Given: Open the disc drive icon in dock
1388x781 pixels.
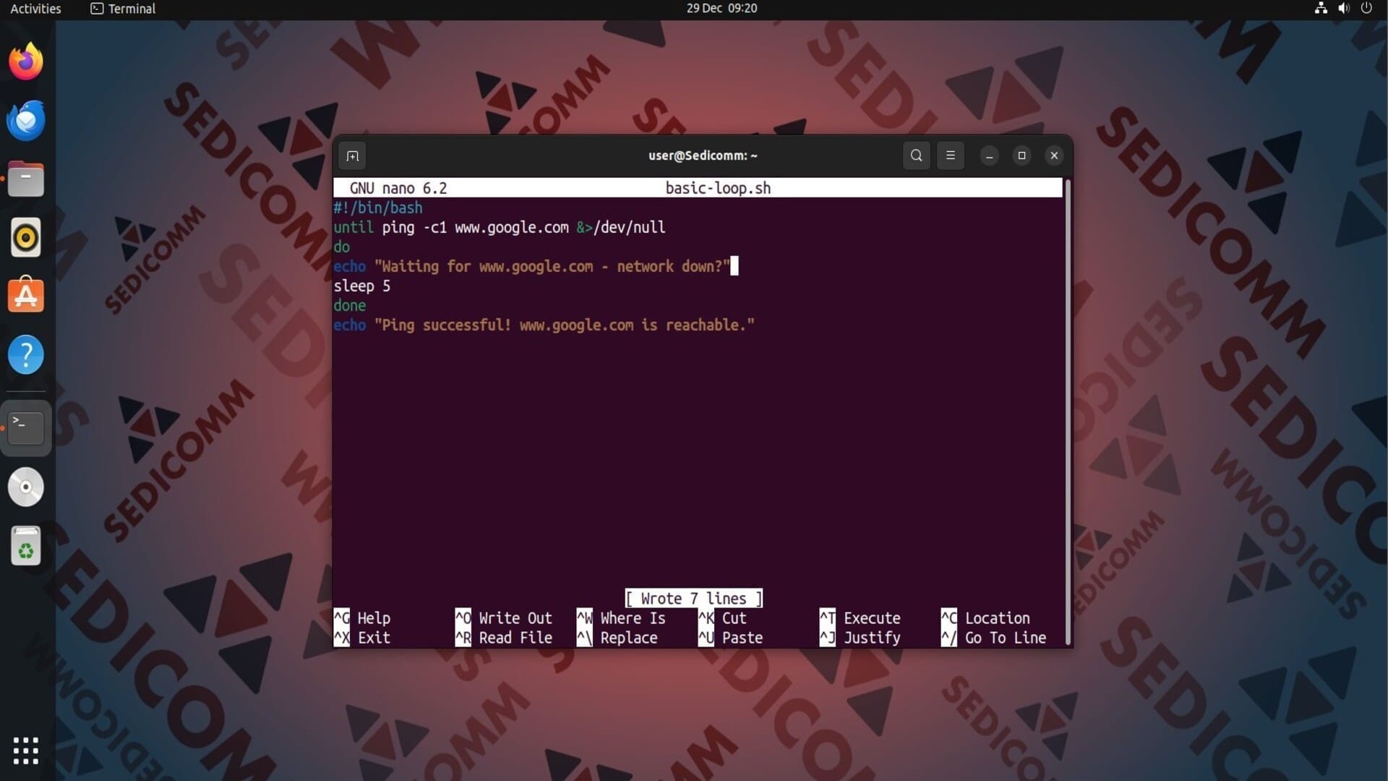Looking at the screenshot, I should (26, 487).
